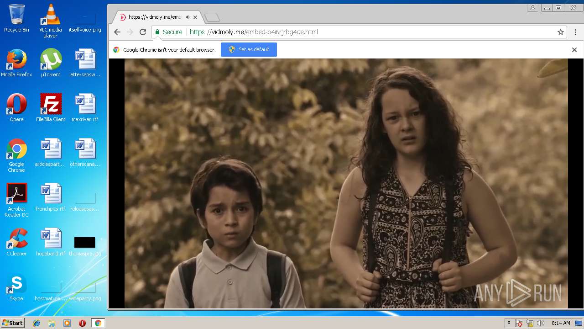The height and width of the screenshot is (329, 584).
Task: Select the VLC media player shortcut
Action: (50, 21)
